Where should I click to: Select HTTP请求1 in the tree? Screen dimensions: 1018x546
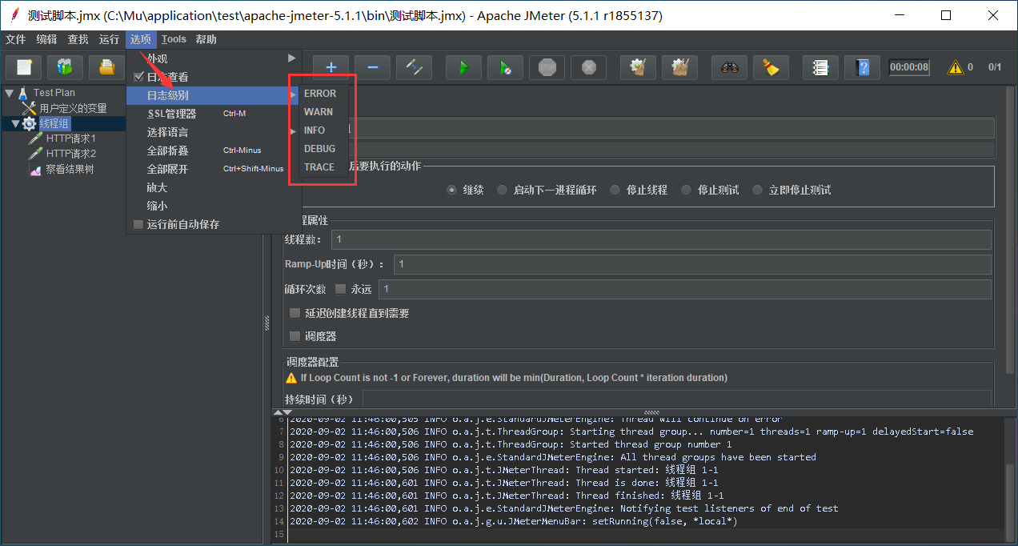pos(70,139)
